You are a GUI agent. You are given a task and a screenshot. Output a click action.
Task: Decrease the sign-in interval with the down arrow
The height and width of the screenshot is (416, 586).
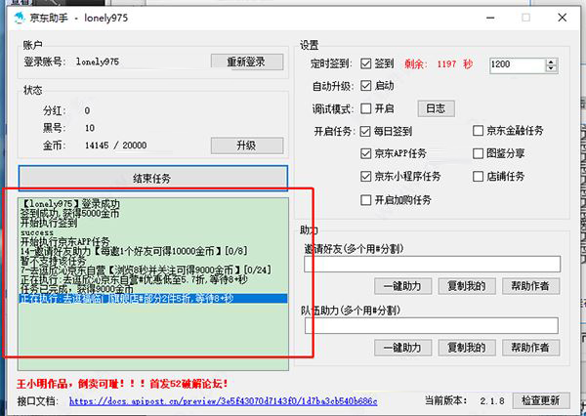(x=551, y=68)
